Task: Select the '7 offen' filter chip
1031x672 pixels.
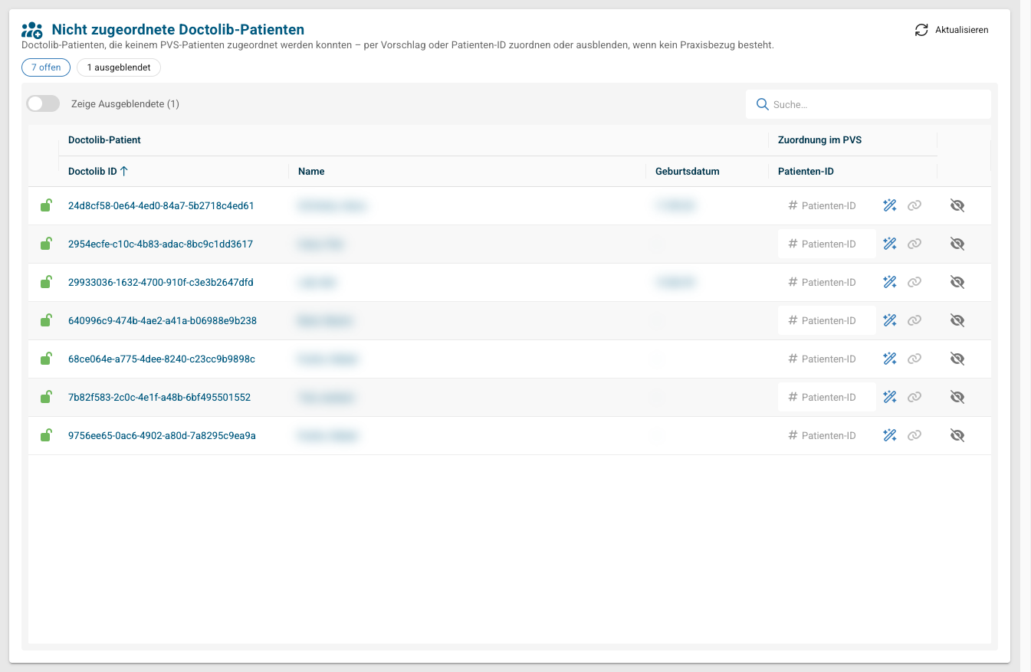Action: tap(46, 67)
